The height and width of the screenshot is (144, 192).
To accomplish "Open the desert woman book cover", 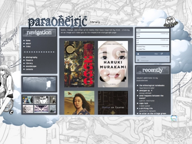I will (79, 103).
